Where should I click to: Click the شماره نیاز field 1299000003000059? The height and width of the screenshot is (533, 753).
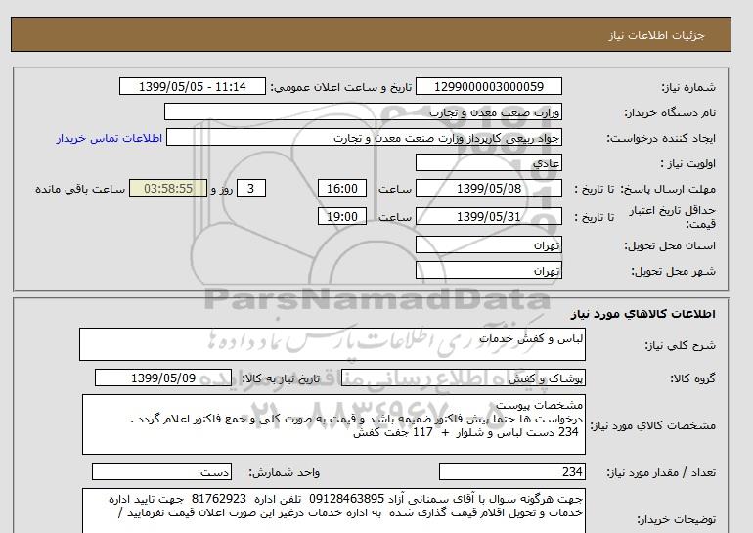click(488, 87)
